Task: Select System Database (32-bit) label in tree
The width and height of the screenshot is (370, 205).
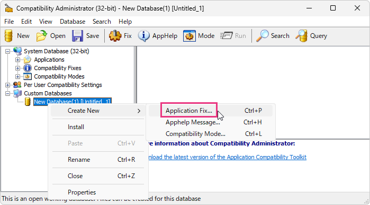Action: 57,51
